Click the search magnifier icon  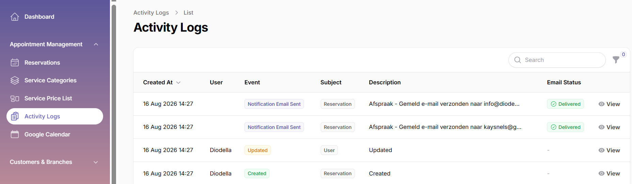518,60
